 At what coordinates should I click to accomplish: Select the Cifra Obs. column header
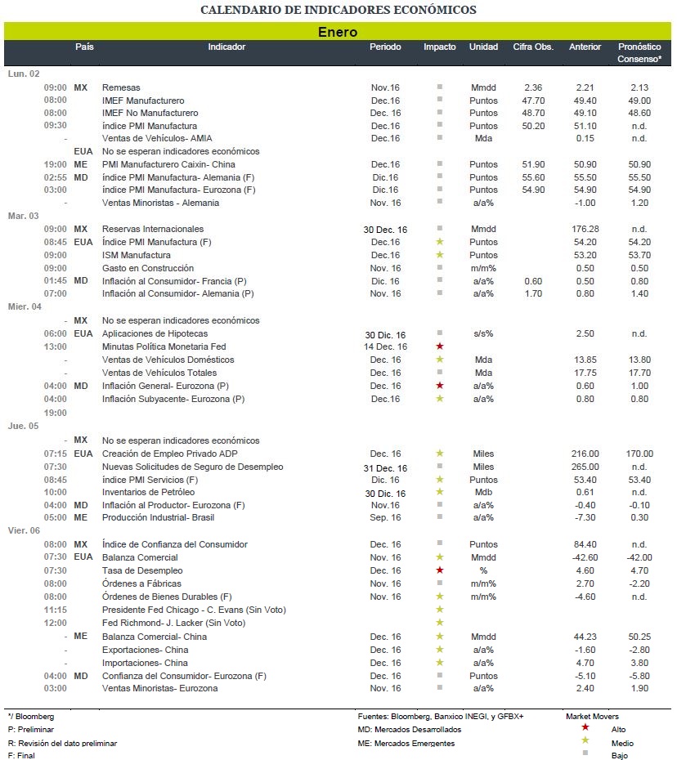(x=533, y=47)
